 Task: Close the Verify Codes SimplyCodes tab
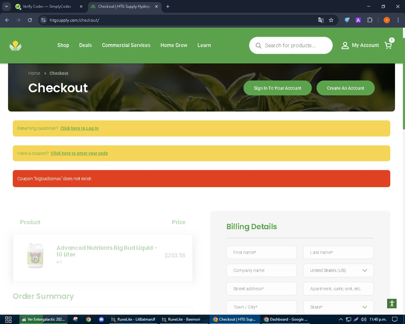pos(81,6)
